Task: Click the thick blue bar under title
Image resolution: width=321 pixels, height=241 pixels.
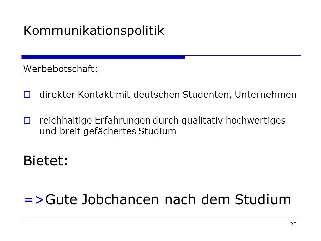Action: pyautogui.click(x=103, y=57)
